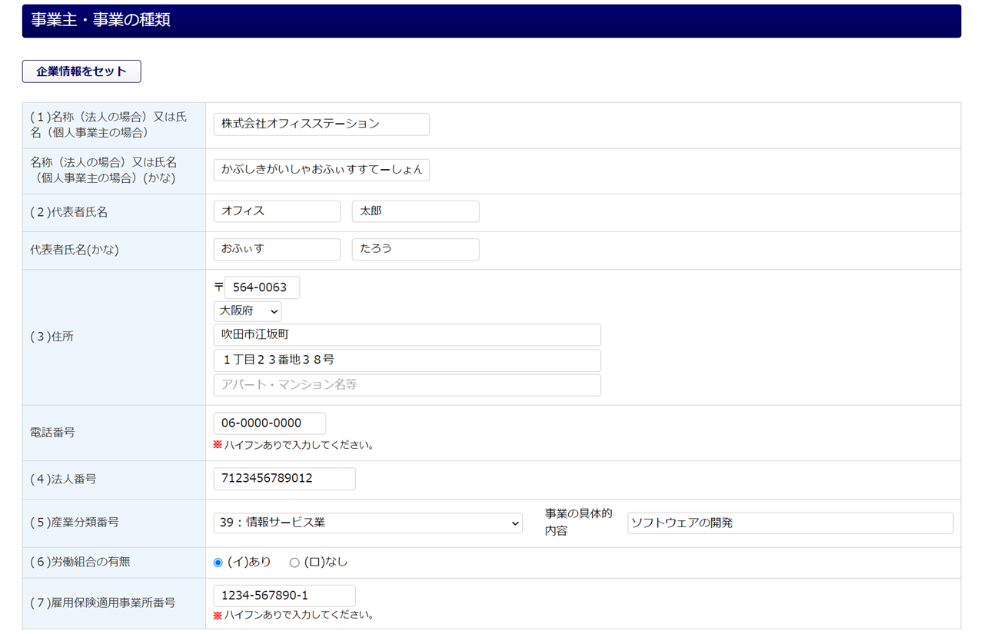Click the 事業主・事業の種類 section header

click(491, 21)
